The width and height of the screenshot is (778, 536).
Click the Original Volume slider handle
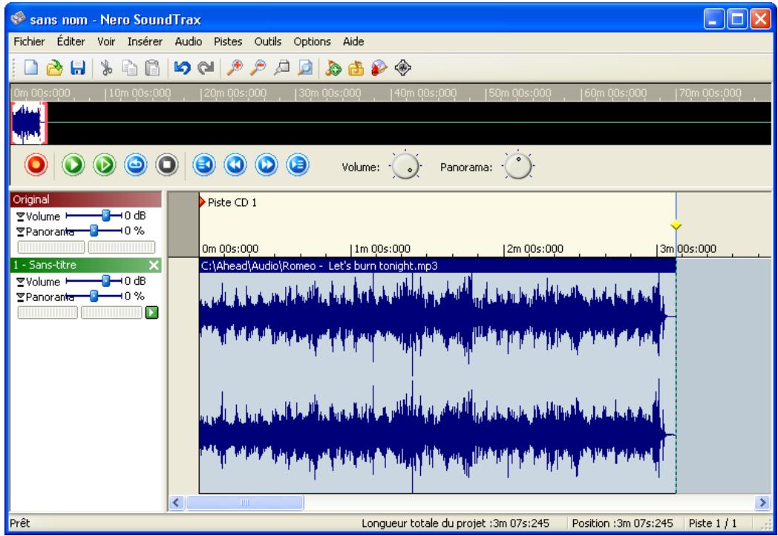[105, 216]
